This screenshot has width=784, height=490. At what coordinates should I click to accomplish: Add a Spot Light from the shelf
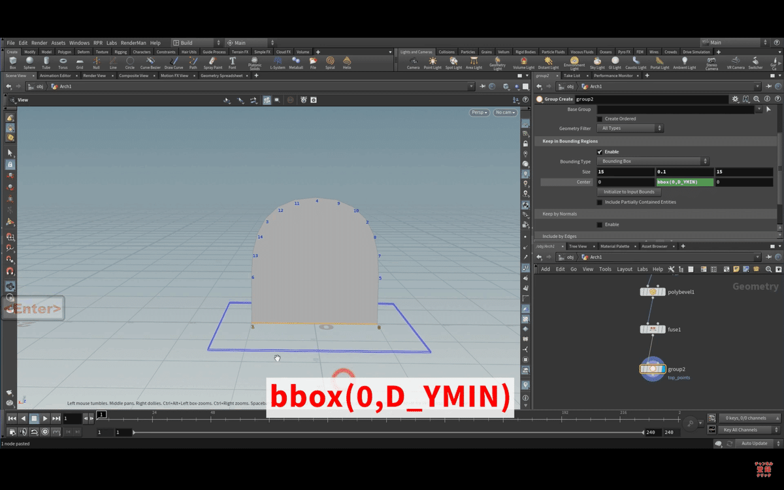click(x=453, y=63)
